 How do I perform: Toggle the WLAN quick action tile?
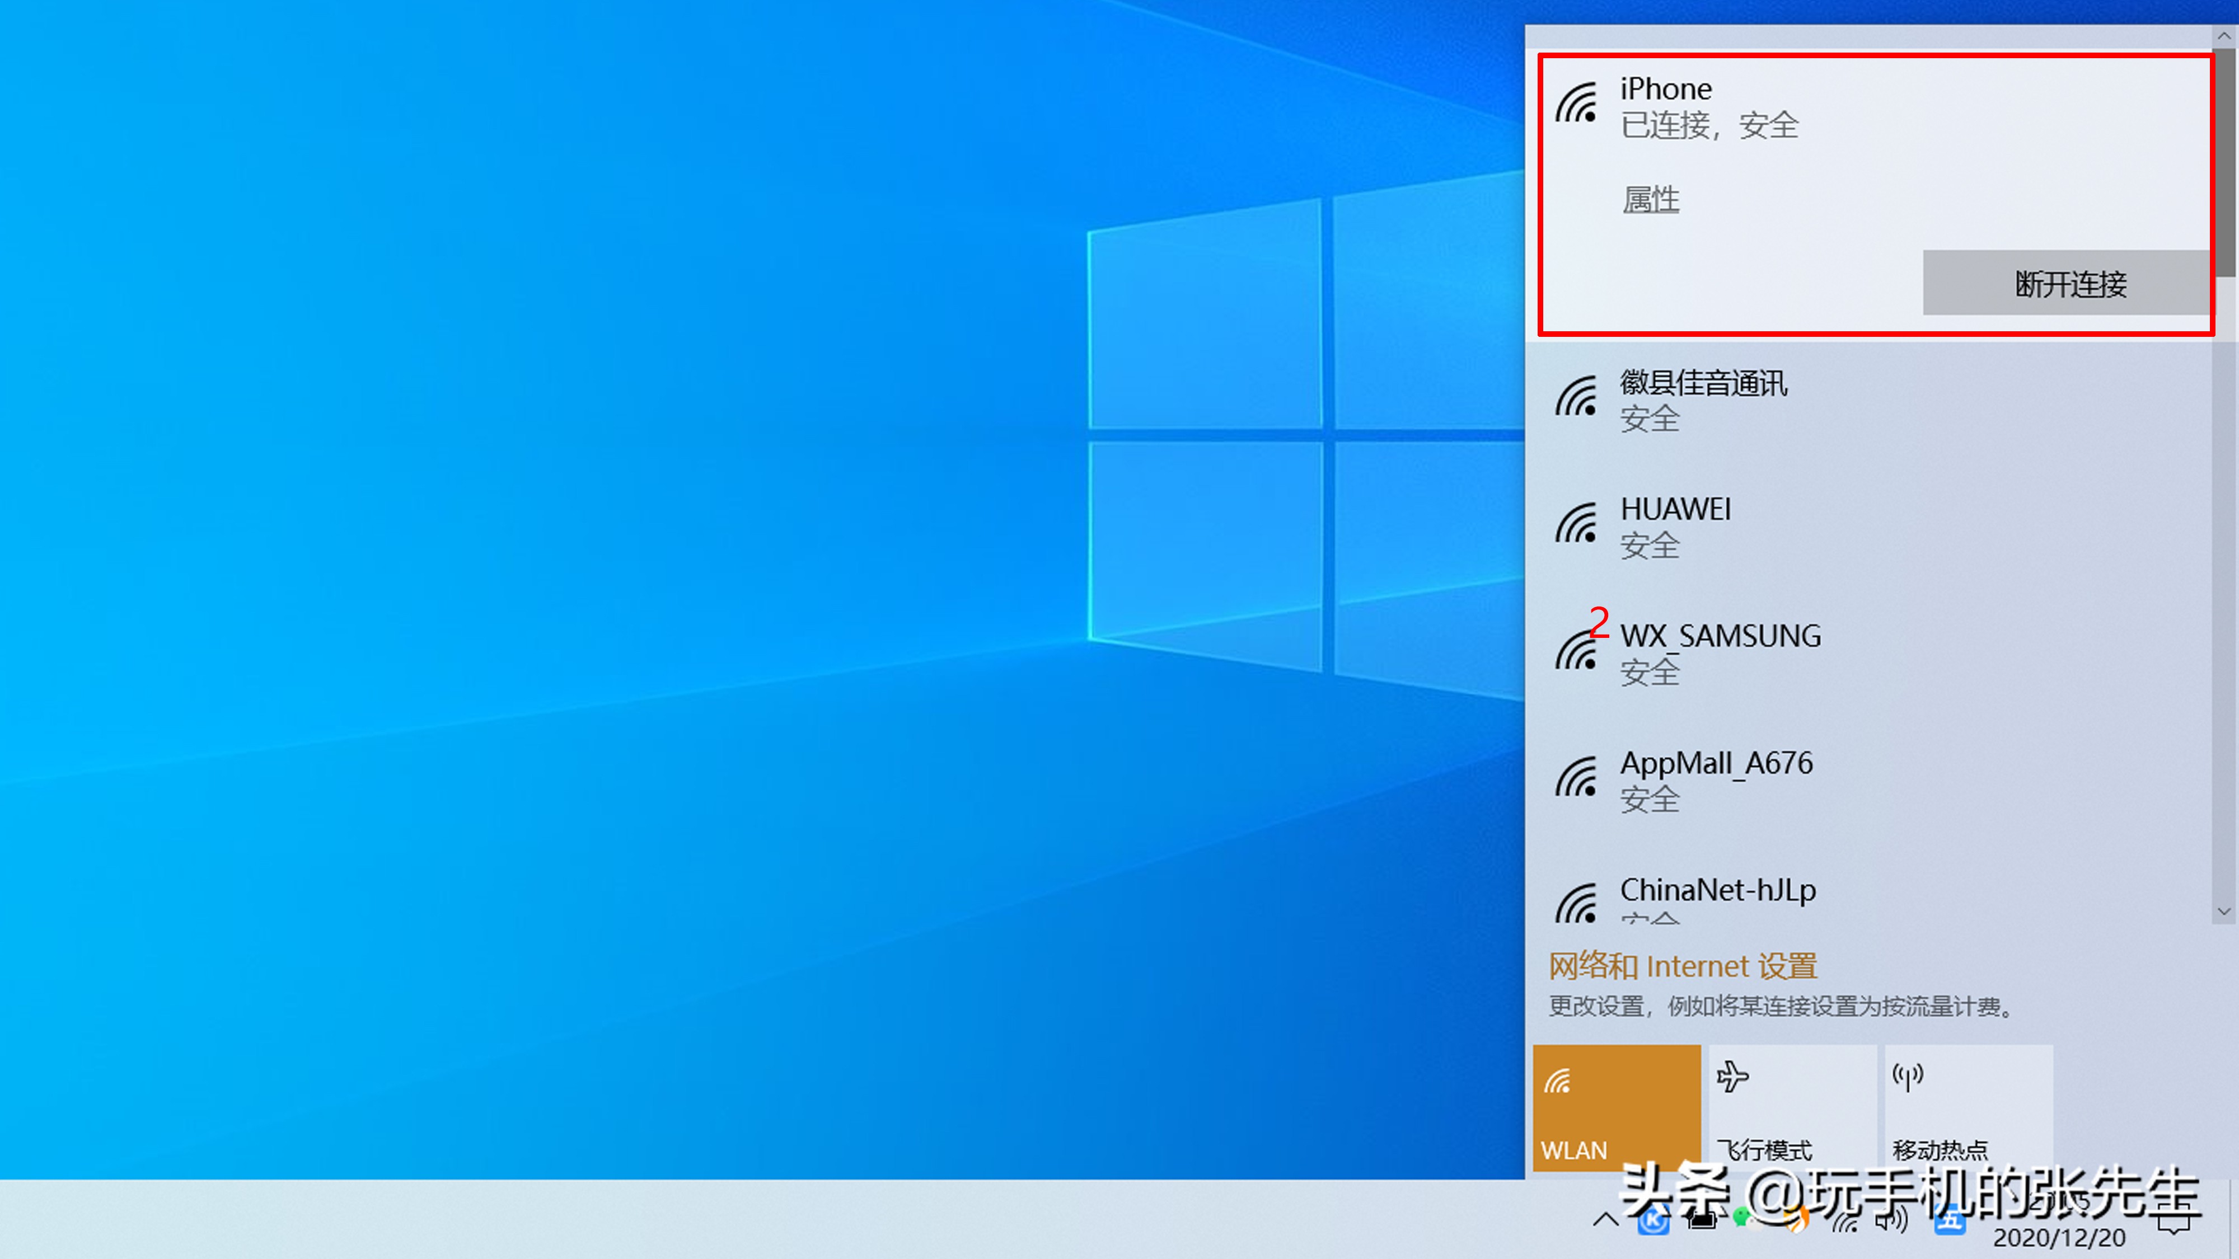[1617, 1108]
